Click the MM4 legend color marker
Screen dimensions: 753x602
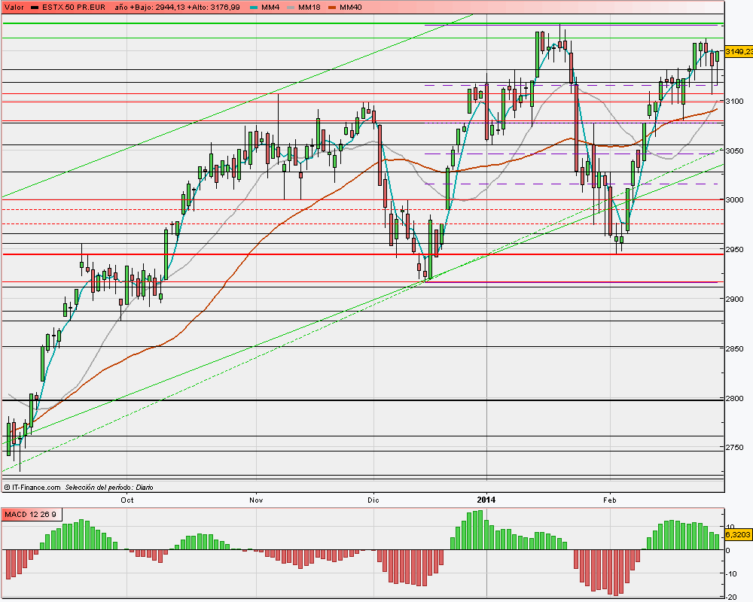click(x=254, y=8)
